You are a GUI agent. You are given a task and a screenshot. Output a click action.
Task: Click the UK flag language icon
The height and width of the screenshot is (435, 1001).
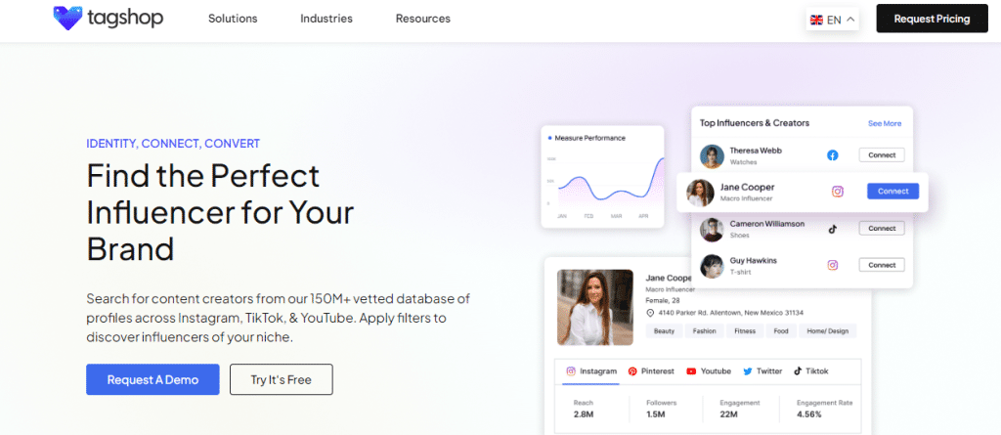[x=816, y=20]
